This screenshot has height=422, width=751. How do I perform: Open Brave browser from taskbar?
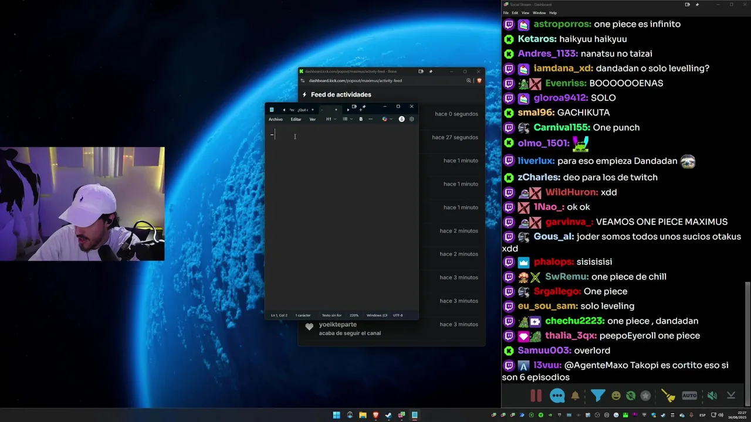375,415
